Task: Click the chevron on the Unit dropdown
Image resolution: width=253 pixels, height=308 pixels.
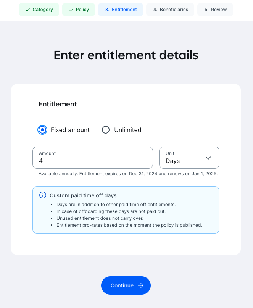Action: pyautogui.click(x=208, y=158)
